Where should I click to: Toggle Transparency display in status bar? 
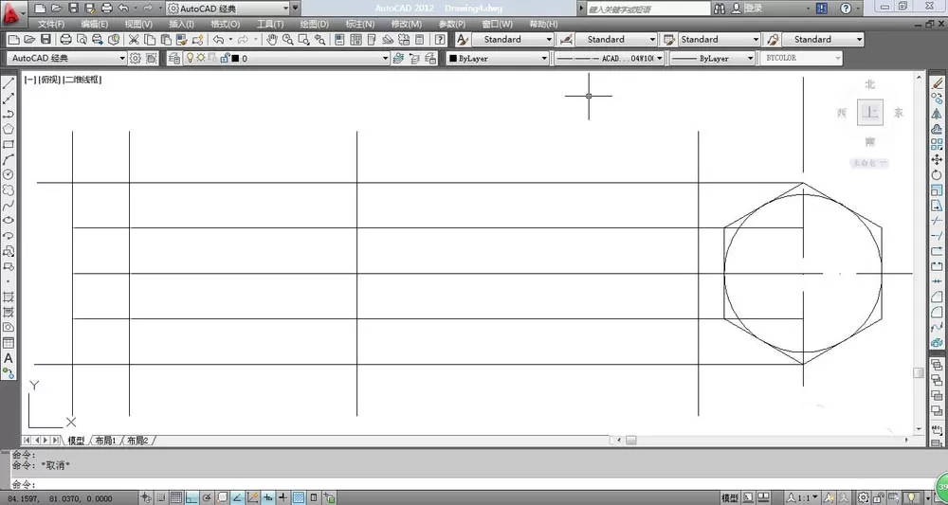pyautogui.click(x=298, y=497)
